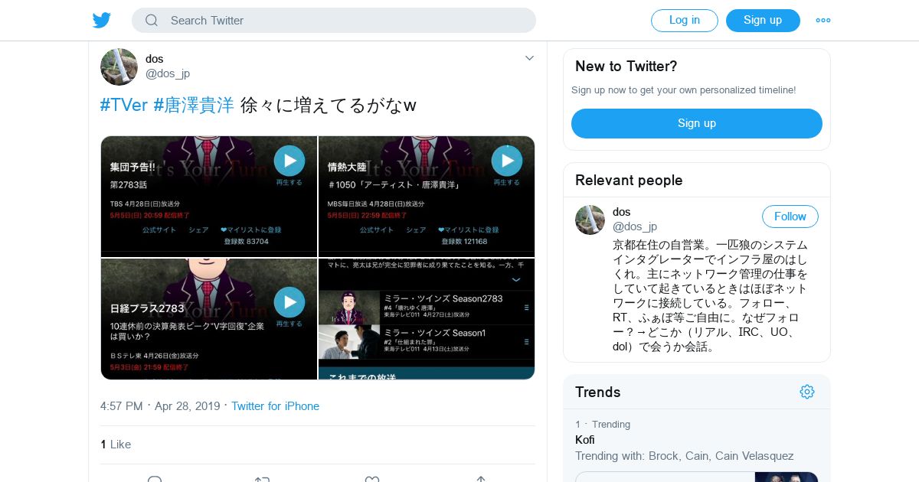
Task: Open the ミラー・ツインズ screenshot image
Action: 427,319
